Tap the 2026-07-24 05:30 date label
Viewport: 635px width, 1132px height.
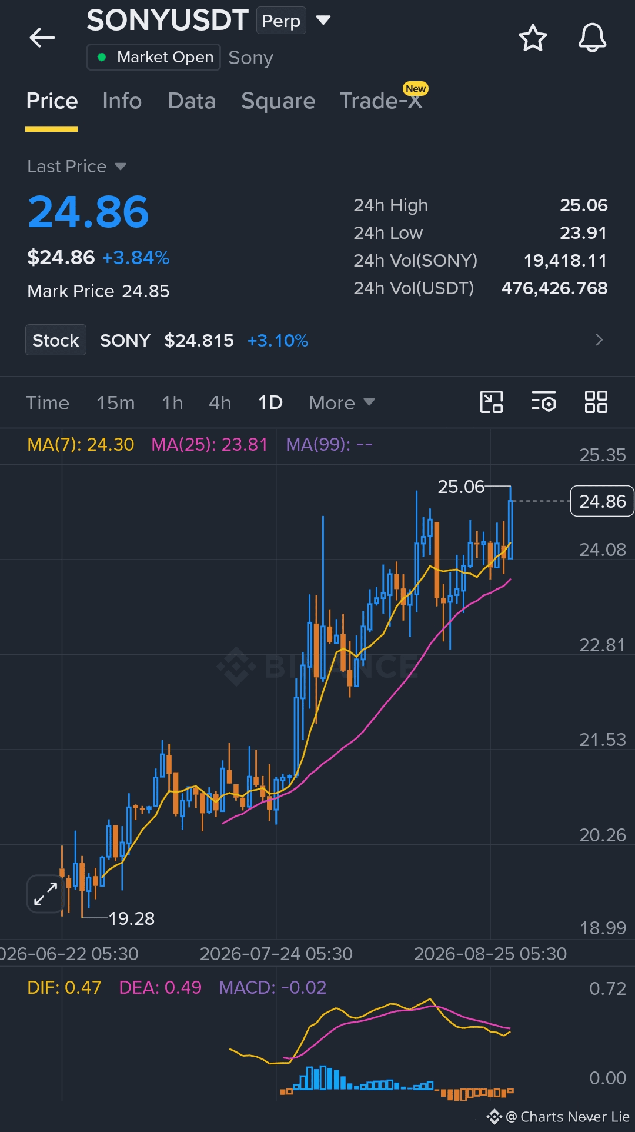click(x=276, y=954)
